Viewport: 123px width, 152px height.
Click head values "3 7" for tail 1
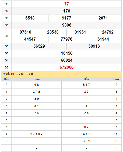pyautogui.click(x=87, y=92)
